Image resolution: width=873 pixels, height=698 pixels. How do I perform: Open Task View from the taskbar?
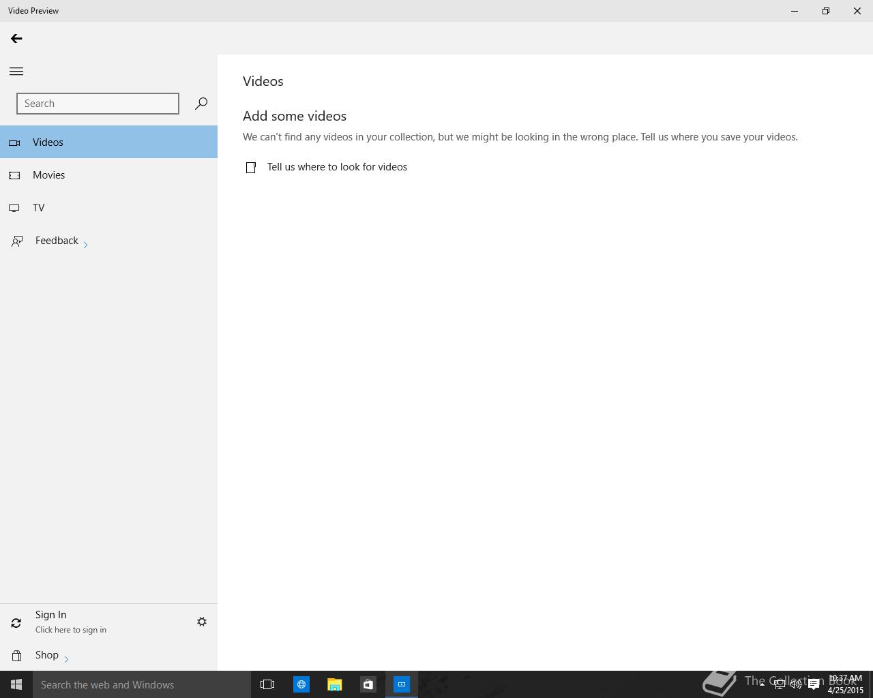tap(267, 684)
